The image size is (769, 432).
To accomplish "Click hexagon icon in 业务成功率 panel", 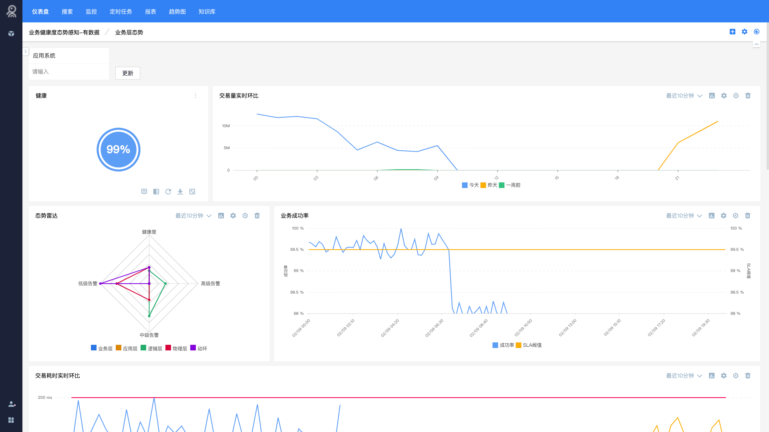I will pyautogui.click(x=735, y=216).
